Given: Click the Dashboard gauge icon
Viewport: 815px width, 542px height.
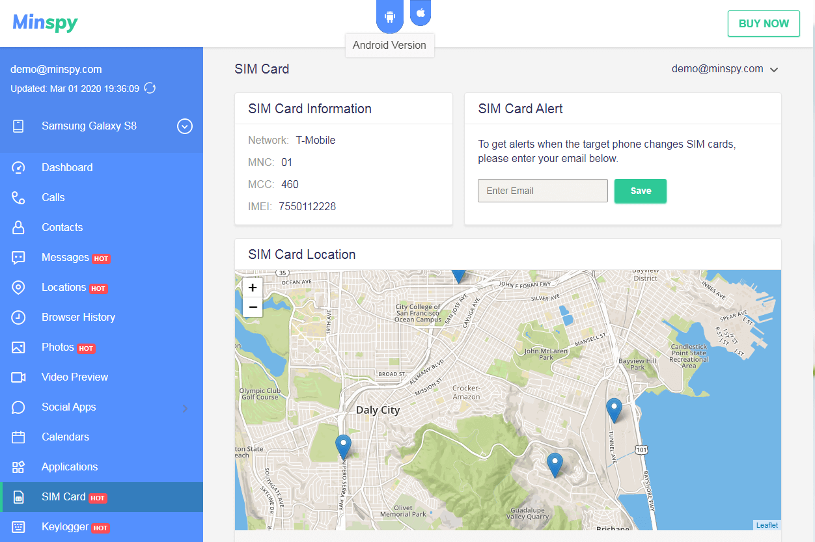Looking at the screenshot, I should (x=18, y=167).
